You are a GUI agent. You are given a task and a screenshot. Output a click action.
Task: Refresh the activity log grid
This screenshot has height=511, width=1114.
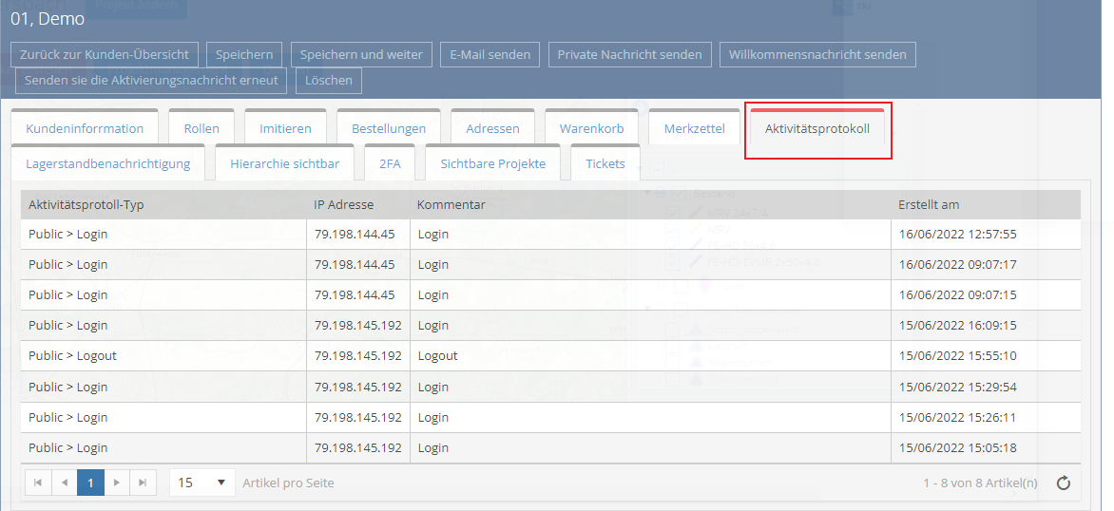tap(1064, 483)
